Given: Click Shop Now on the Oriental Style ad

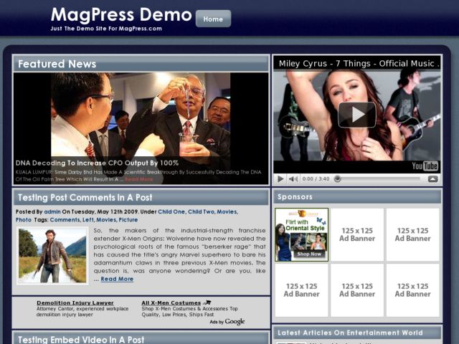Looking at the screenshot, I should coord(309,254).
